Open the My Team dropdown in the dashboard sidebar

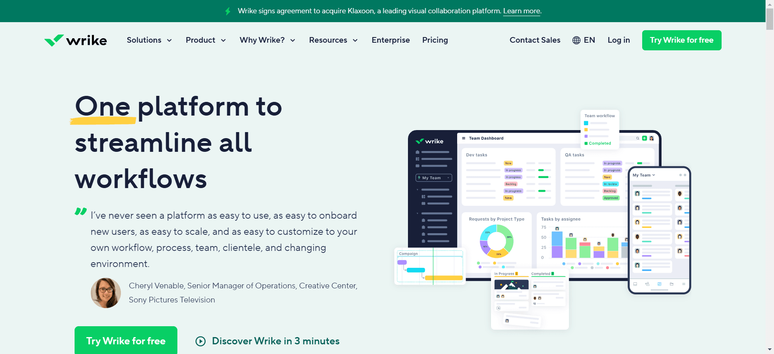pos(434,178)
